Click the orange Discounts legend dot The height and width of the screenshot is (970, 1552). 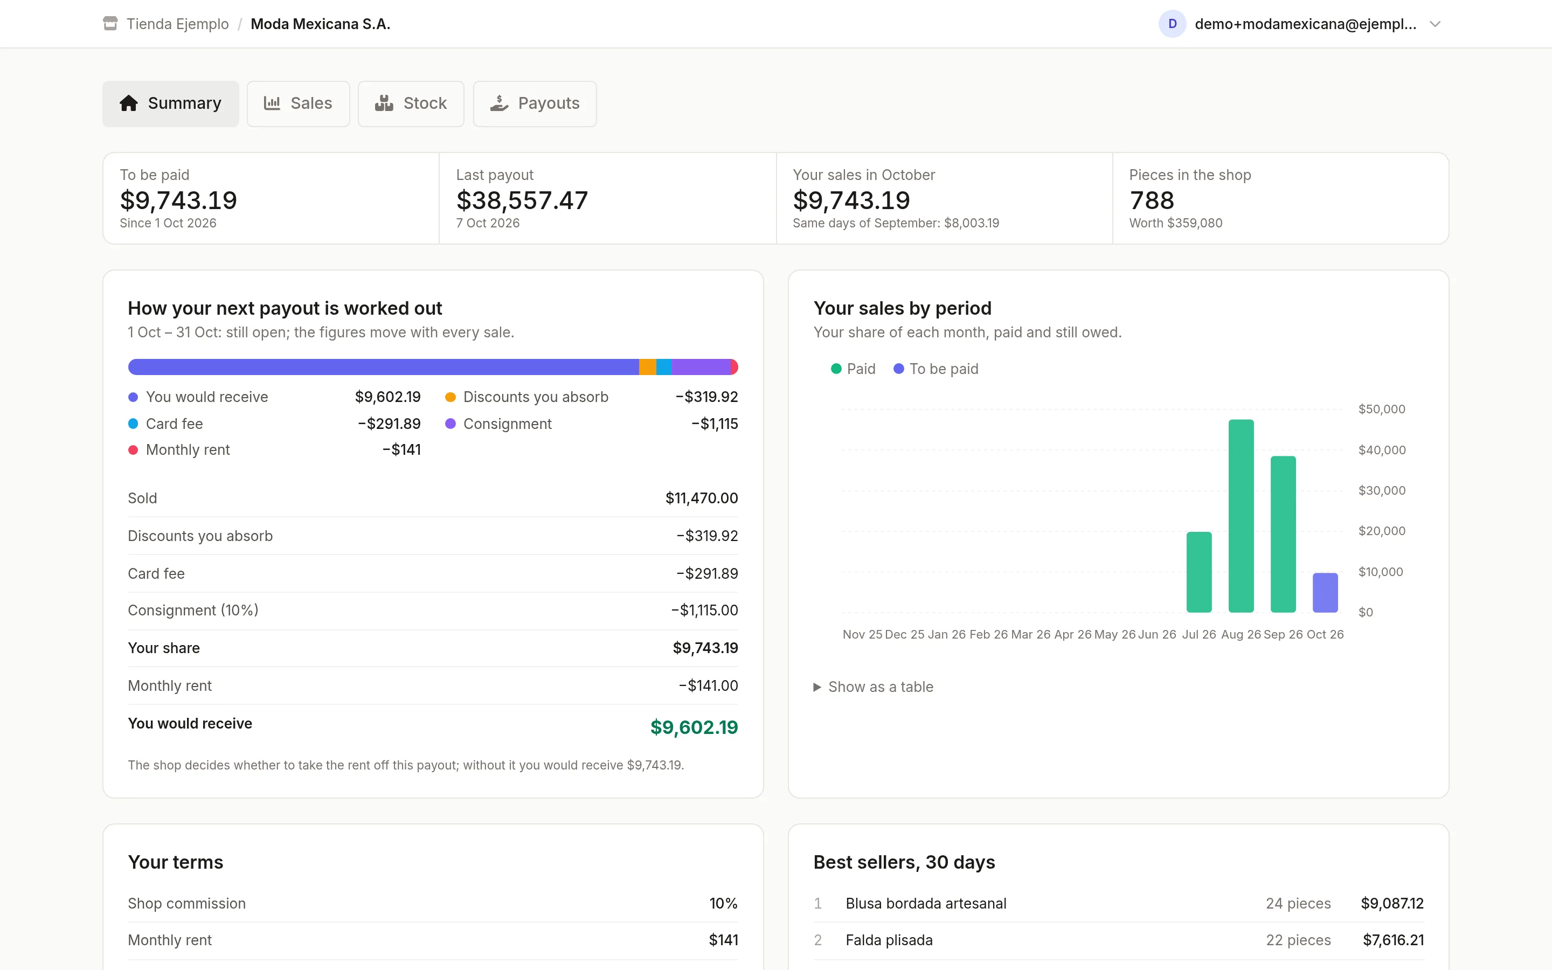tap(450, 397)
